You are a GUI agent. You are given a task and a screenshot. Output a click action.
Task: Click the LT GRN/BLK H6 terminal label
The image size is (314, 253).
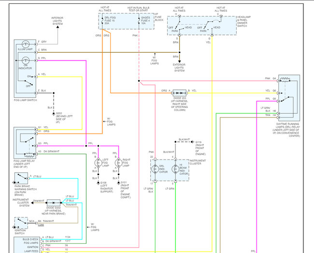pyautogui.click(x=268, y=109)
